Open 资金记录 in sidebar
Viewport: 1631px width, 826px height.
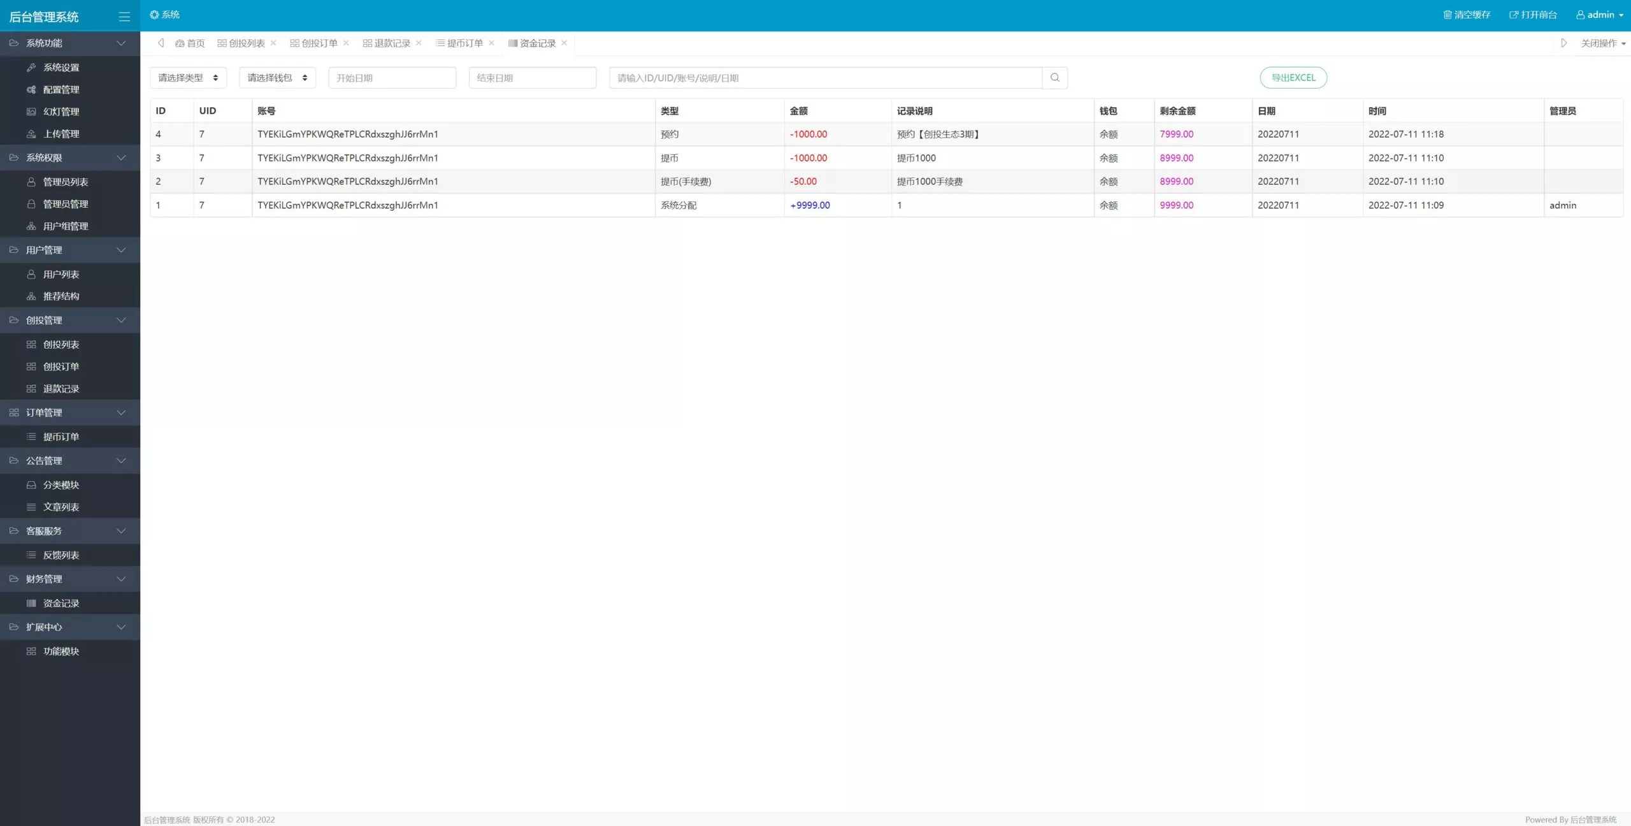coord(61,603)
